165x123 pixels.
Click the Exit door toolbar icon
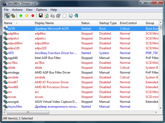tap(76, 16)
